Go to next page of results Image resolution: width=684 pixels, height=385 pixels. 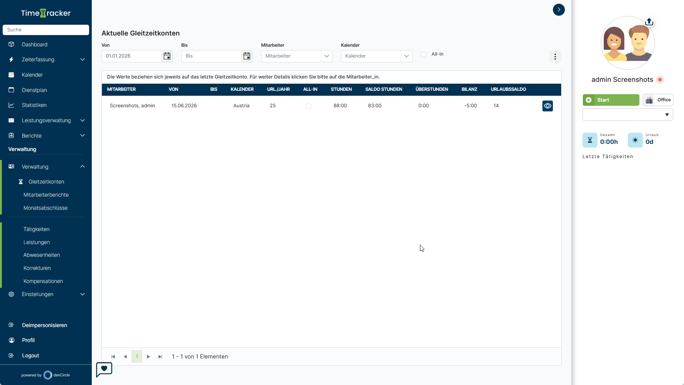point(148,357)
